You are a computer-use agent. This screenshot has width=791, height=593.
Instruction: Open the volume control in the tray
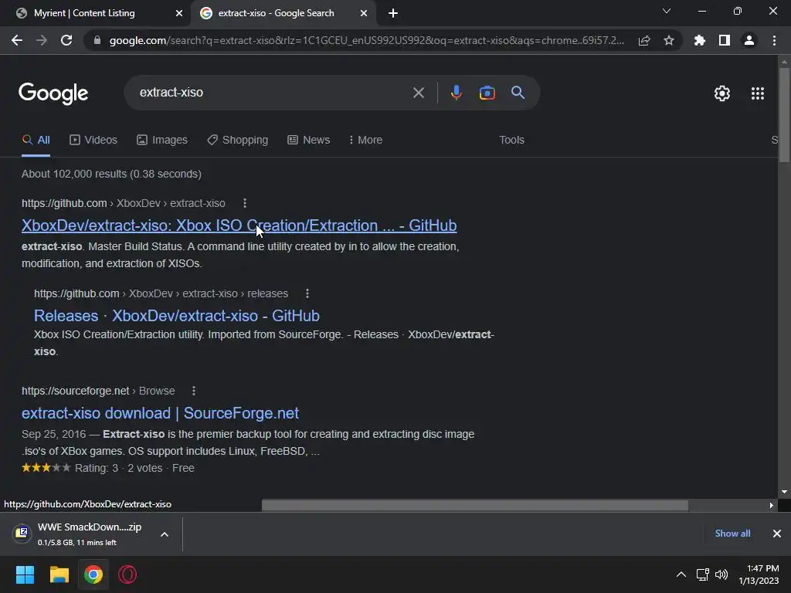point(722,574)
